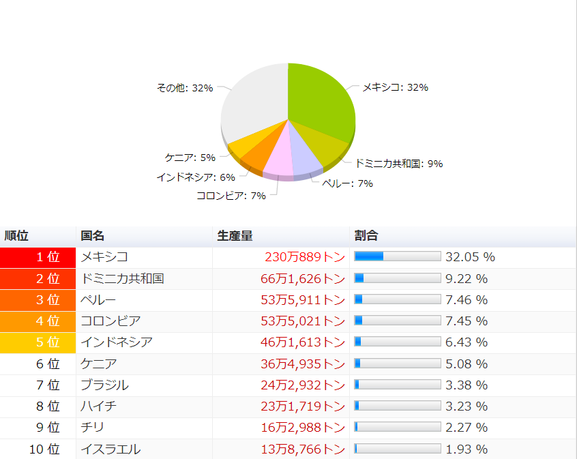Click the メキシコ 32.05% progress bar

[398, 257]
